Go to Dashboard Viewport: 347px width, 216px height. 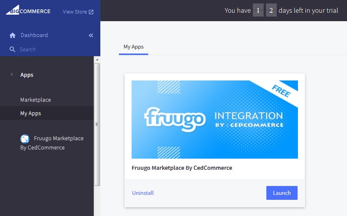34,35
